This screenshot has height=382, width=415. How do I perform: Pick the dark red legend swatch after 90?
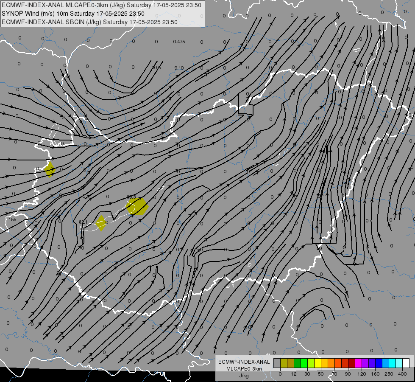click(351, 363)
